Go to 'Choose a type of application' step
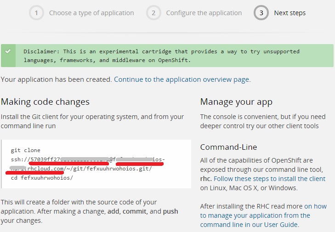 click(91, 13)
